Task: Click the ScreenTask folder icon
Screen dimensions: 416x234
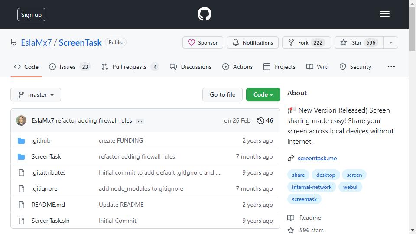Action: click(21, 157)
